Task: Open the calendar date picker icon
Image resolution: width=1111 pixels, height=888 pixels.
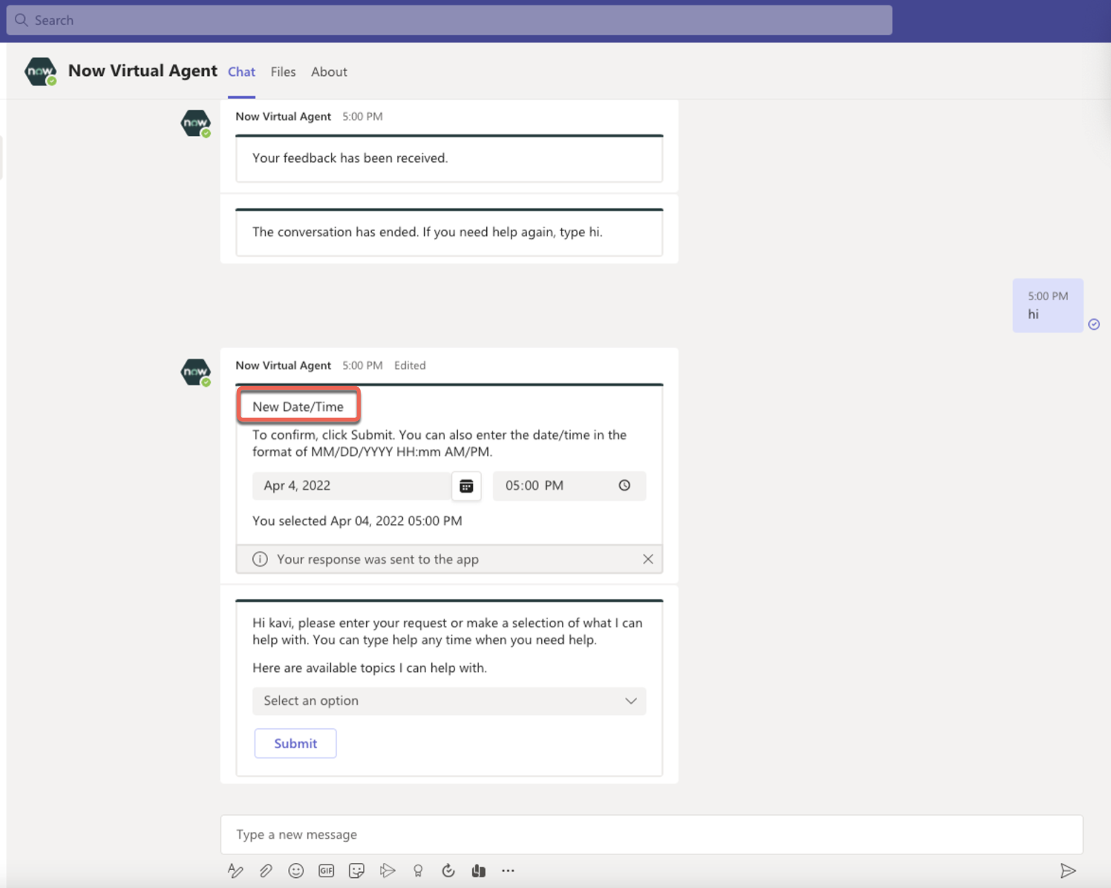Action: [467, 486]
